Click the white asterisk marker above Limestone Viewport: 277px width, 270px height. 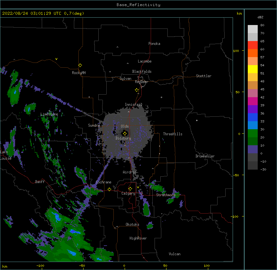(49, 111)
